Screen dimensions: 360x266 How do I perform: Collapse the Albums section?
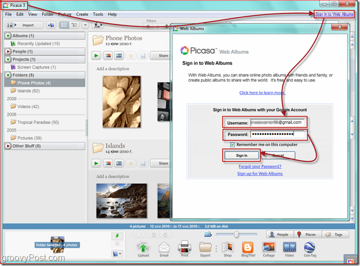[8, 36]
